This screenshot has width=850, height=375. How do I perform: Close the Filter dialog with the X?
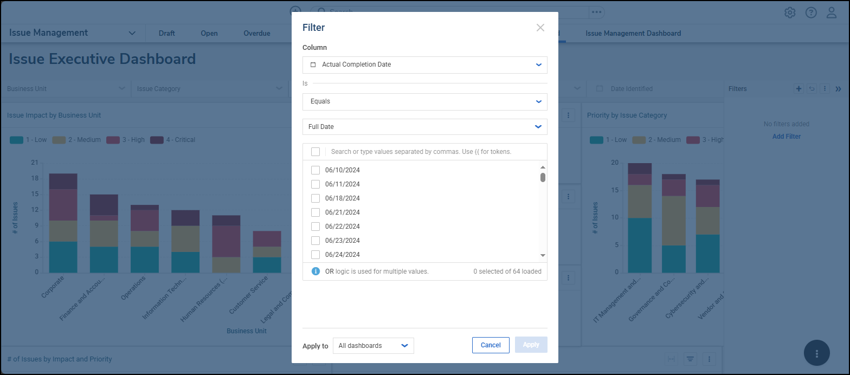(x=540, y=28)
